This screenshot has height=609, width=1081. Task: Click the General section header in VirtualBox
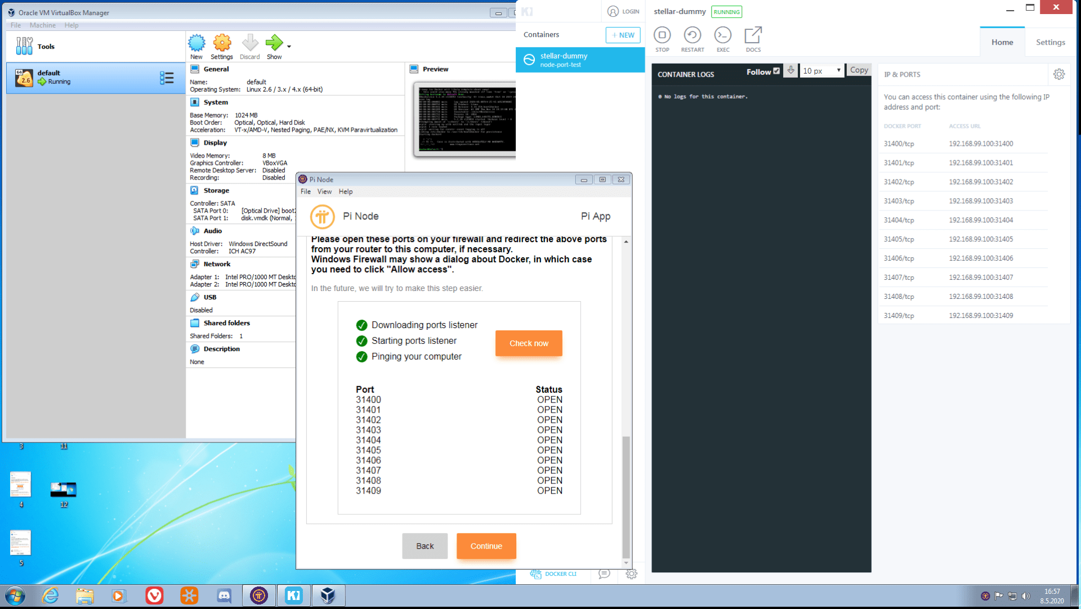coord(216,69)
